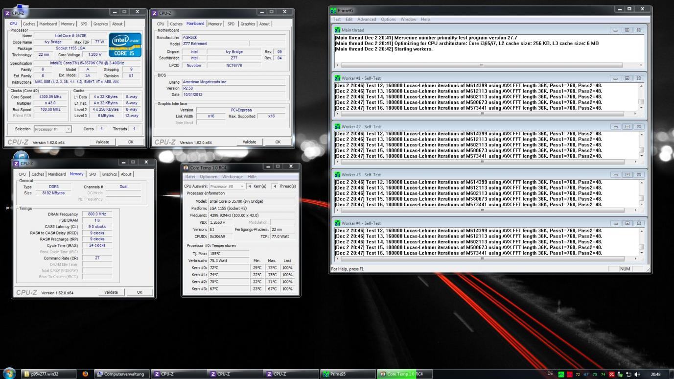The image size is (674, 379).
Task: Open Prime95 from the taskbar
Action: pos(348,374)
